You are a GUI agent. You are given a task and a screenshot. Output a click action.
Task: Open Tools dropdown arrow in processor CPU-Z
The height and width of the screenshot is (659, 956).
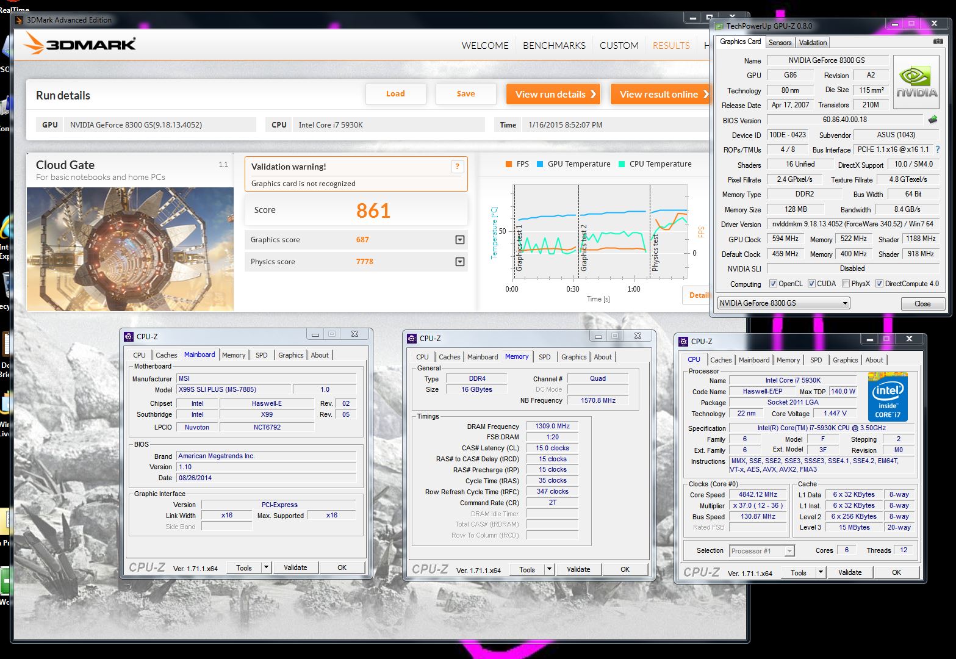821,572
